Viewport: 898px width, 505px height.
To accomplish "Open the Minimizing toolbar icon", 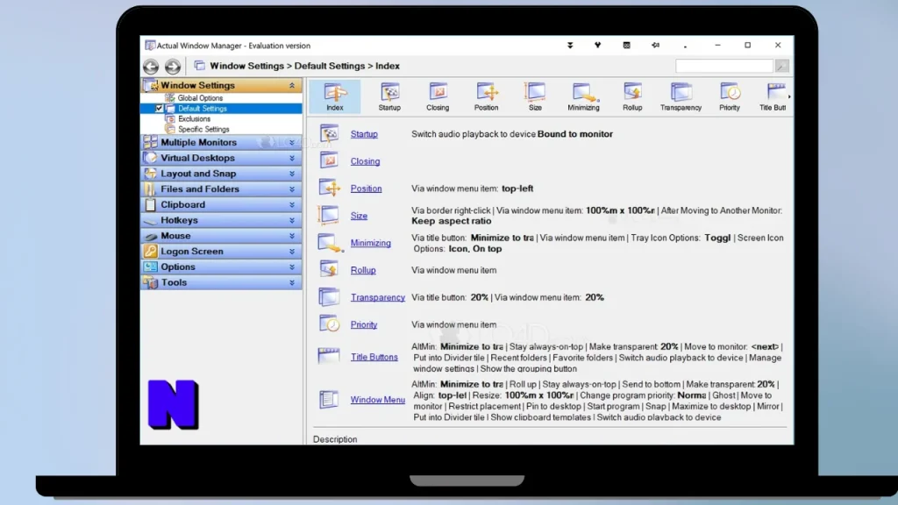I will pos(583,96).
